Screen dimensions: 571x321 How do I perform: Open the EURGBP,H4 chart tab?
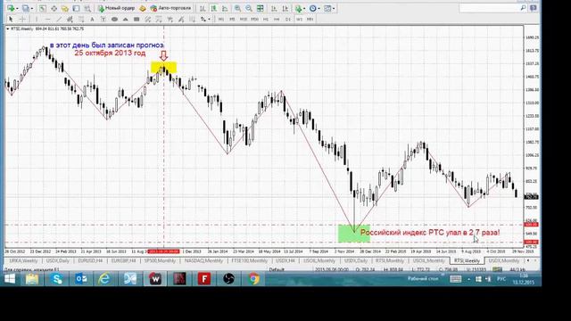tap(123, 260)
